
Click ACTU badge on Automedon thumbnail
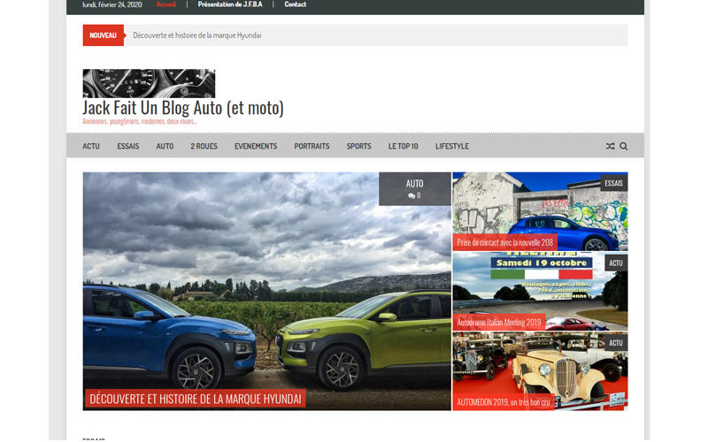click(x=616, y=343)
